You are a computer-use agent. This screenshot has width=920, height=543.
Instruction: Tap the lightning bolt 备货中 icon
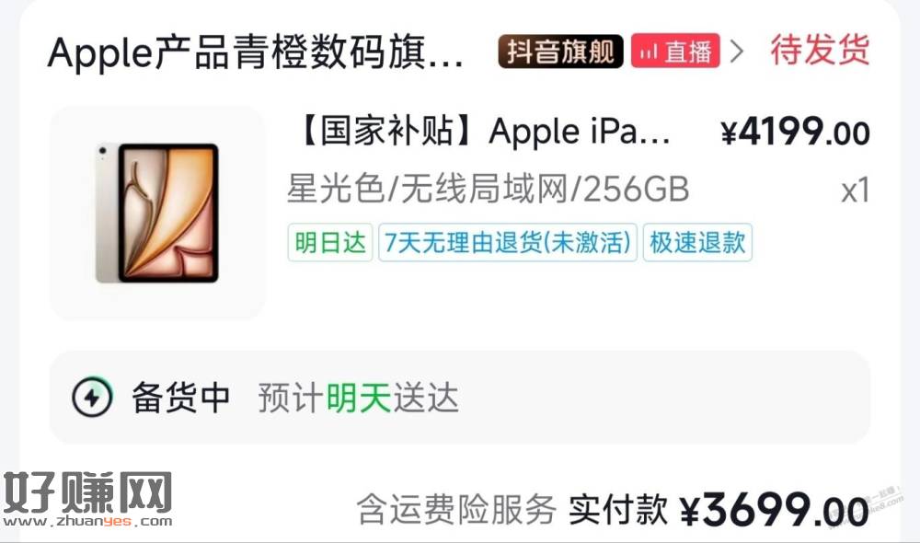tap(92, 398)
